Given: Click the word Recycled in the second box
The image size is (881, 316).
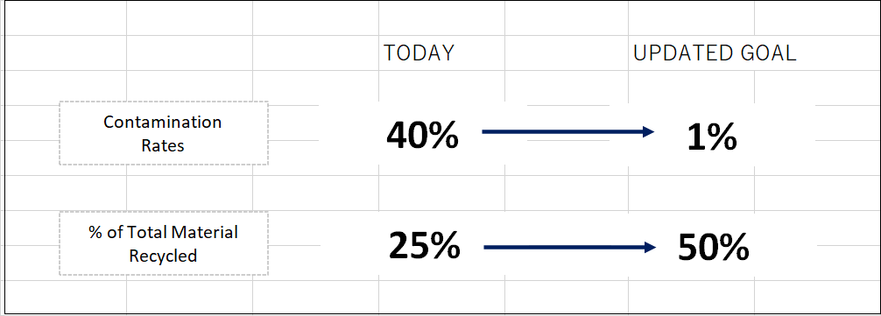Looking at the screenshot, I should click(x=163, y=256).
